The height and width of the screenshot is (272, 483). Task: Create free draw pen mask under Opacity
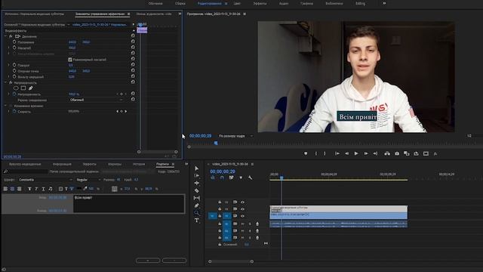[x=31, y=88]
